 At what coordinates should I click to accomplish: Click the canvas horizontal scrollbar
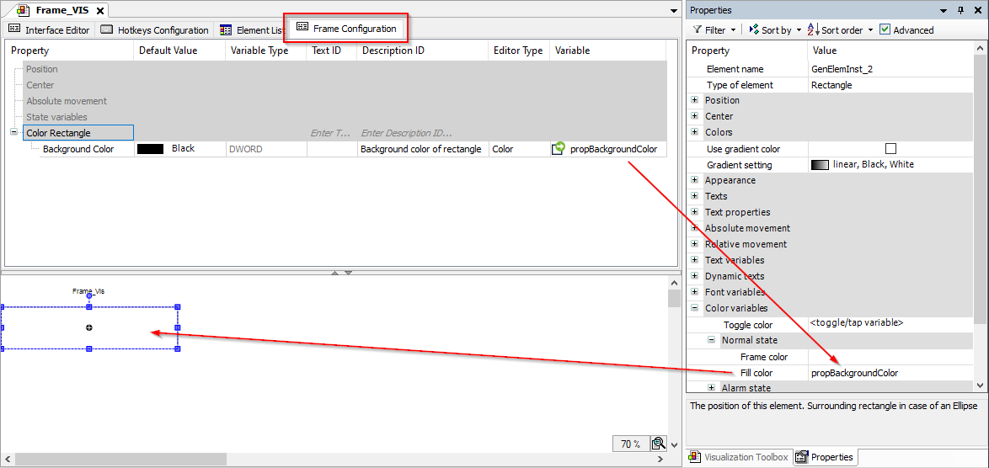(334, 460)
